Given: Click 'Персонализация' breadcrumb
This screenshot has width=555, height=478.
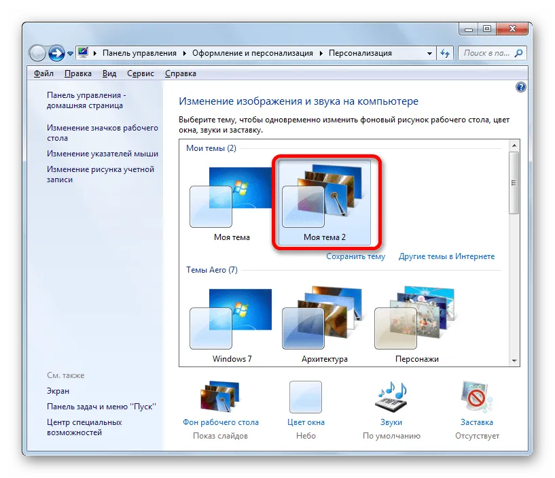Looking at the screenshot, I should (360, 53).
